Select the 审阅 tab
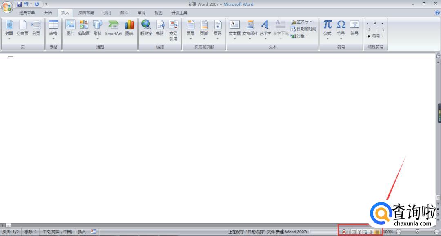Screen dimensions: 441x236 pyautogui.click(x=141, y=13)
